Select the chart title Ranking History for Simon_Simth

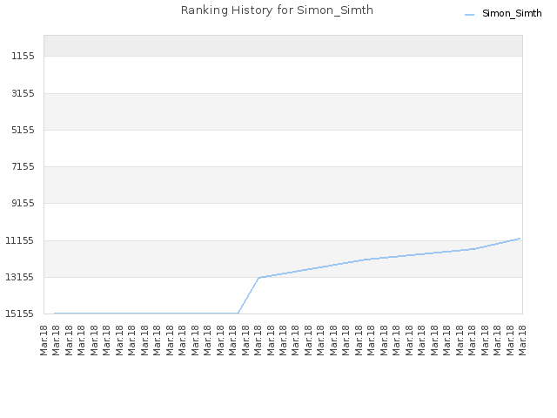[x=277, y=10]
